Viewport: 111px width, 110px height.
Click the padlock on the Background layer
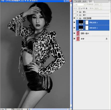106,39
